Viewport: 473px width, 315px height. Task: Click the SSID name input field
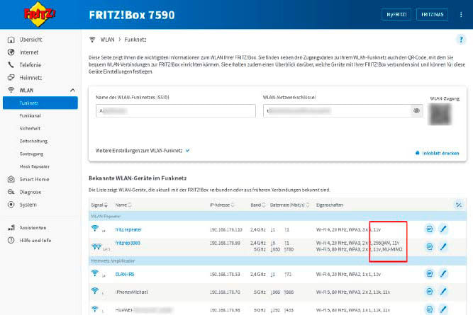pos(176,111)
